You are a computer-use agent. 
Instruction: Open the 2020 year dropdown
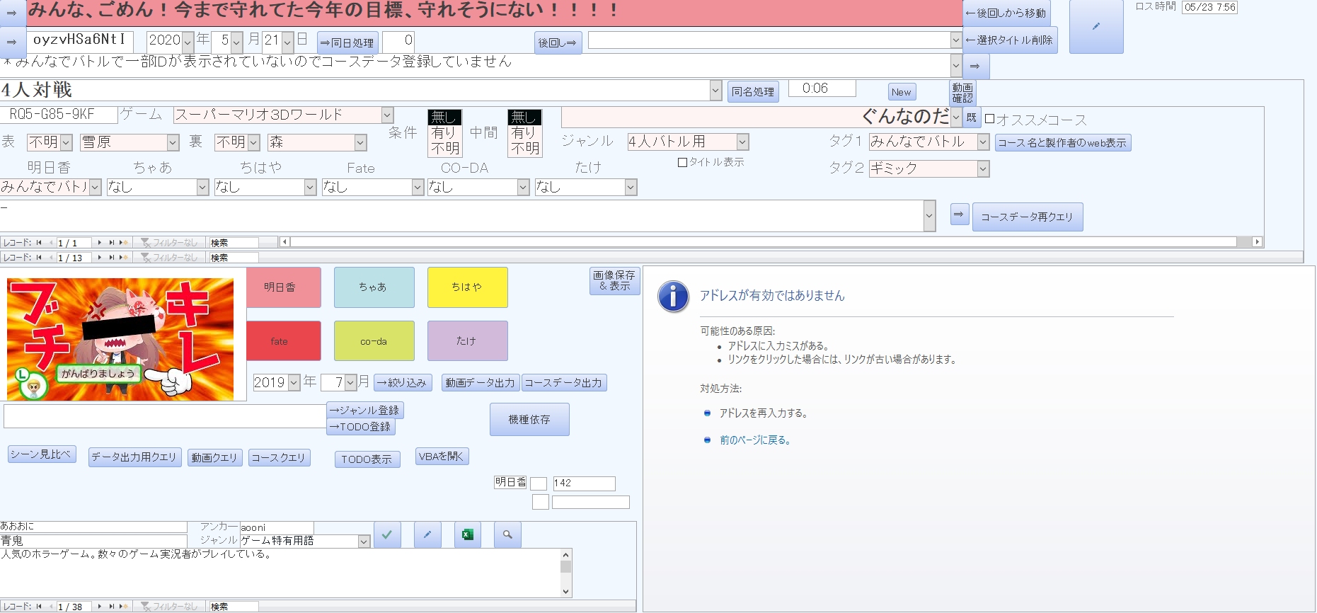tap(188, 42)
